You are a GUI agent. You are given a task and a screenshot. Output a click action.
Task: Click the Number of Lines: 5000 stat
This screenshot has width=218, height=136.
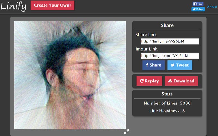coord(167,103)
